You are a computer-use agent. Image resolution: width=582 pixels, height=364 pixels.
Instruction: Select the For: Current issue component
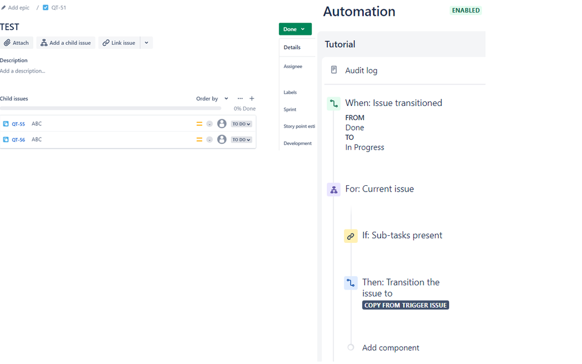(379, 189)
